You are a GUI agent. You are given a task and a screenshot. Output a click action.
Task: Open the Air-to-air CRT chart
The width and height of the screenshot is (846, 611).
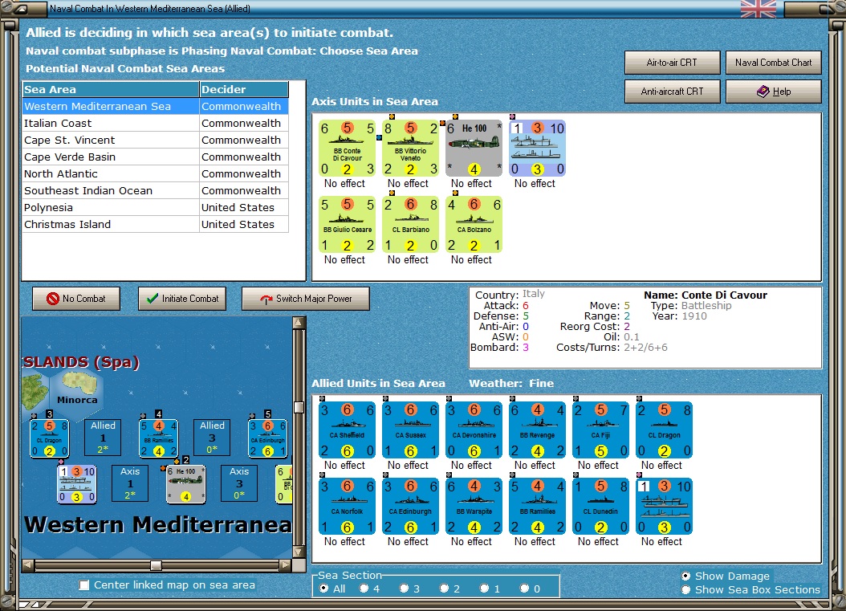click(673, 63)
